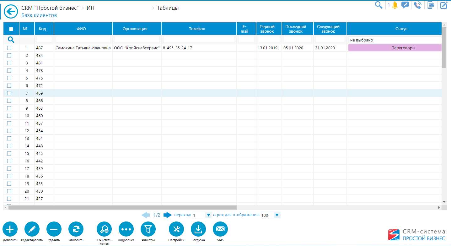Viewport: 451px width, 246px height.
Task: Toggle the select-all checkbox in header
Action: click(x=11, y=29)
